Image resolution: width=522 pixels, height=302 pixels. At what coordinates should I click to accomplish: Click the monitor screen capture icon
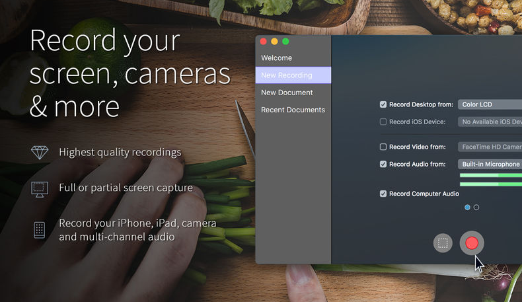coord(40,188)
